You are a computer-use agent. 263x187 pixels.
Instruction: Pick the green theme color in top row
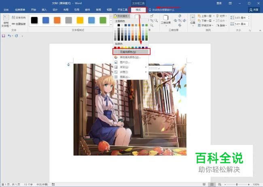146,25
